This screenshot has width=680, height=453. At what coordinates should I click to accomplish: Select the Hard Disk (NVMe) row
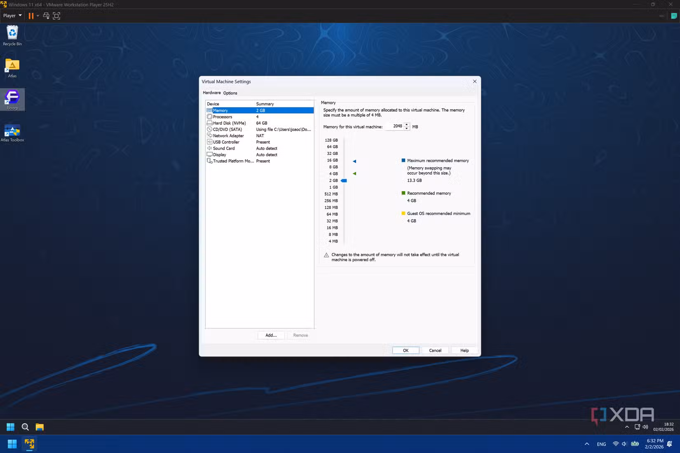[260, 123]
